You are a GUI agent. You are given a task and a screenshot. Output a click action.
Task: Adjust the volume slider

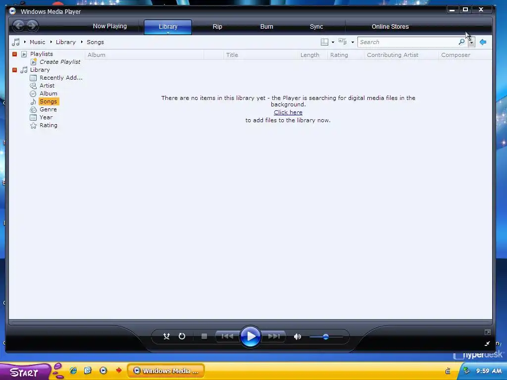coord(326,336)
